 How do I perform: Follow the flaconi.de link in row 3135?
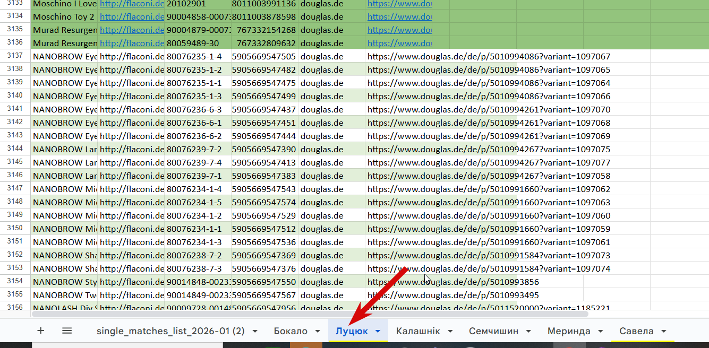[x=132, y=30]
